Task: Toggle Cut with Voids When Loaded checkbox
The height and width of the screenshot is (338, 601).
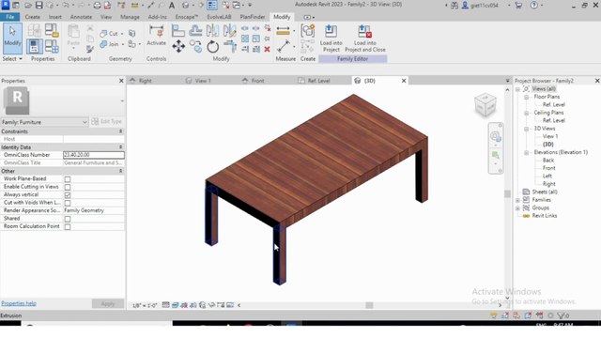Action: (x=68, y=203)
